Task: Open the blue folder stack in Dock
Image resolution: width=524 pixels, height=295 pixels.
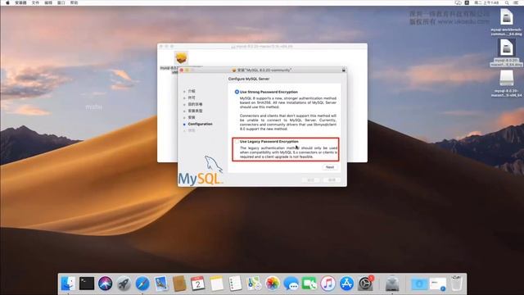Action: coord(419,284)
